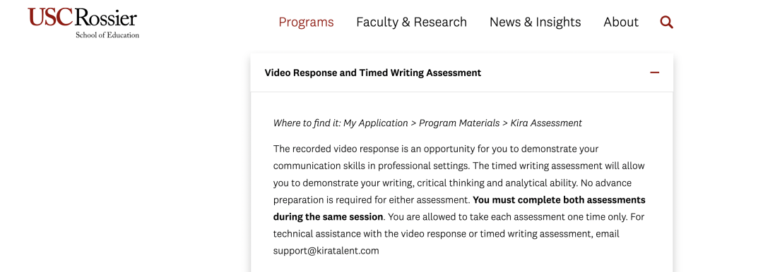Click the support@kiratalent.com email address
This screenshot has width=763, height=272.
(326, 251)
